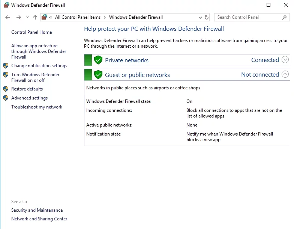Screen dimensions: 294x229
Task: Click the firewall icon in the address bar
Action: 45,17
